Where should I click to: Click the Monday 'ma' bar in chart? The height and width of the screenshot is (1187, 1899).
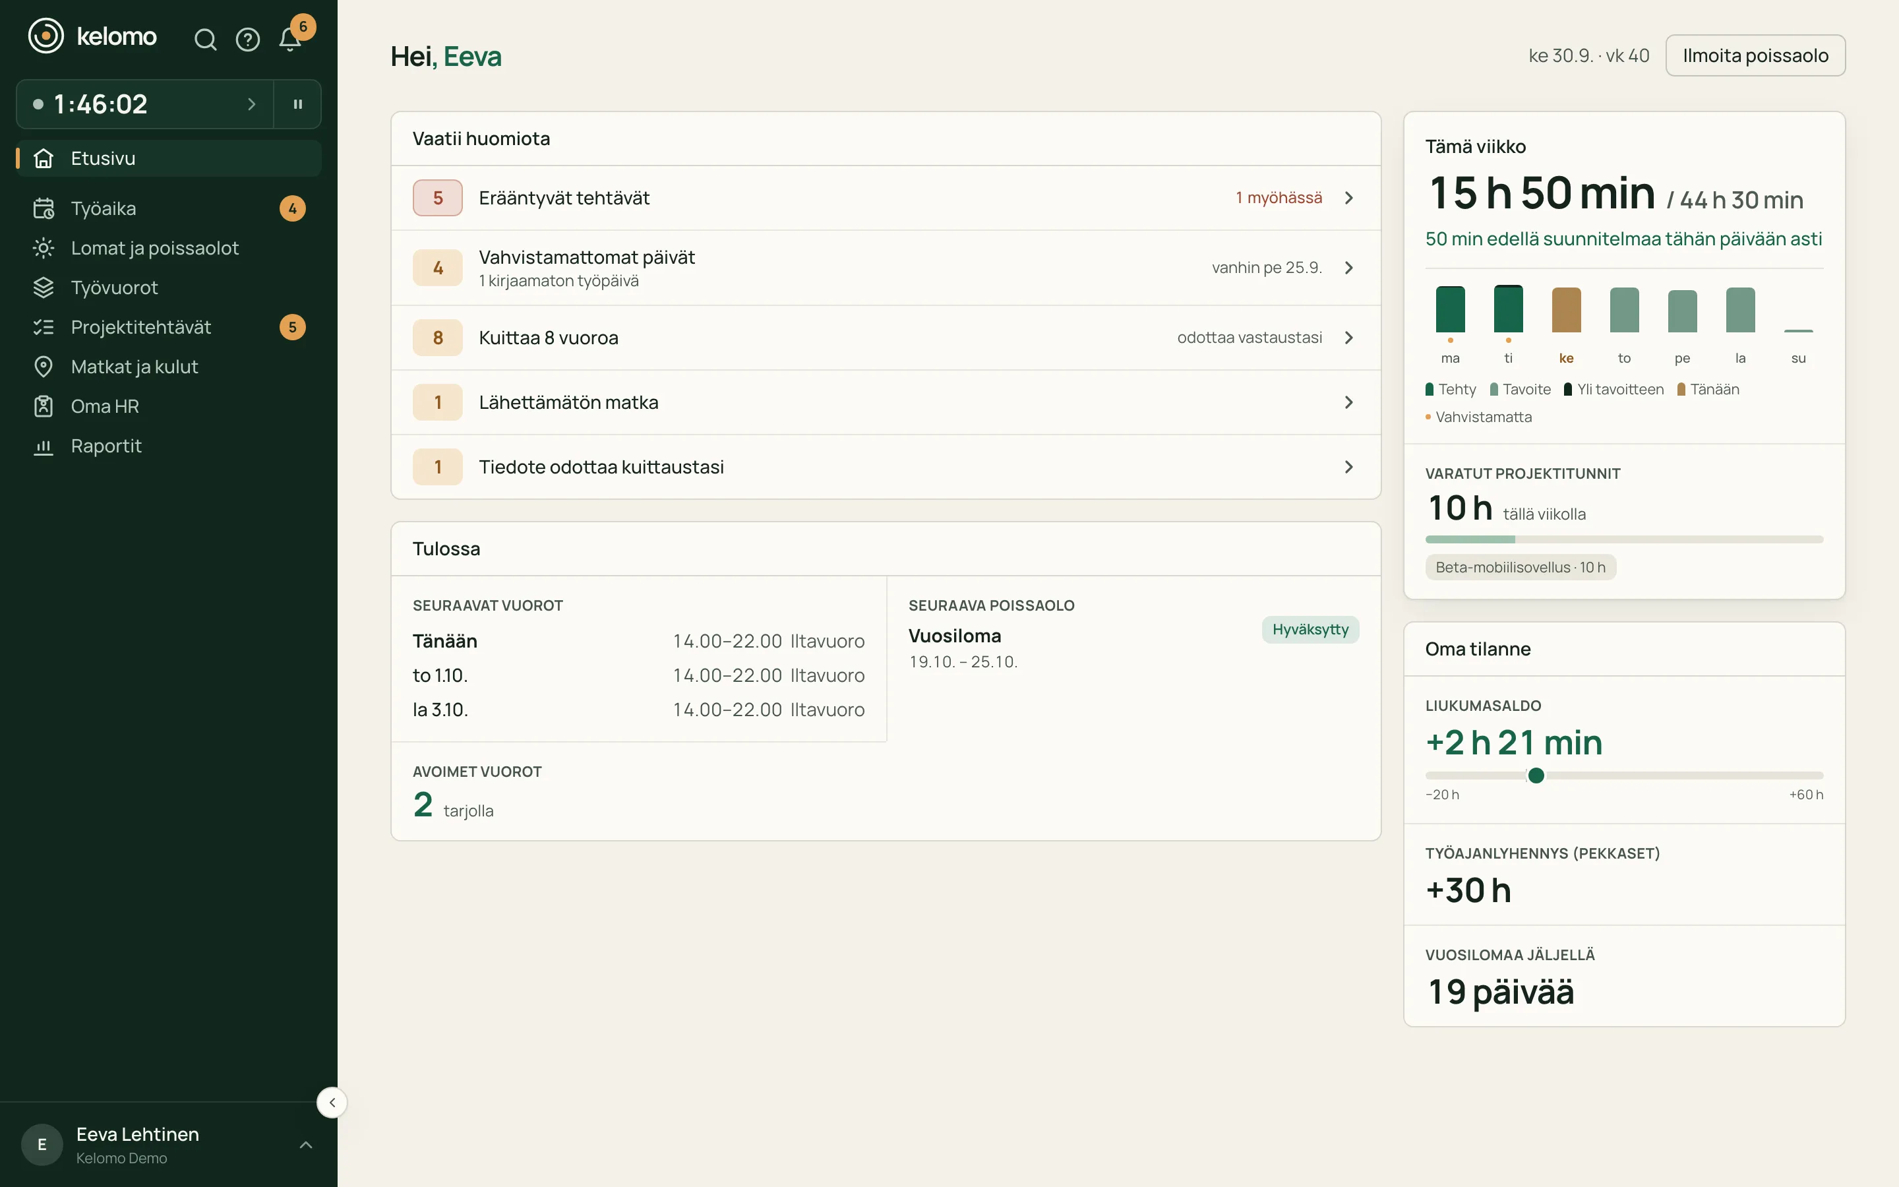[x=1450, y=309]
